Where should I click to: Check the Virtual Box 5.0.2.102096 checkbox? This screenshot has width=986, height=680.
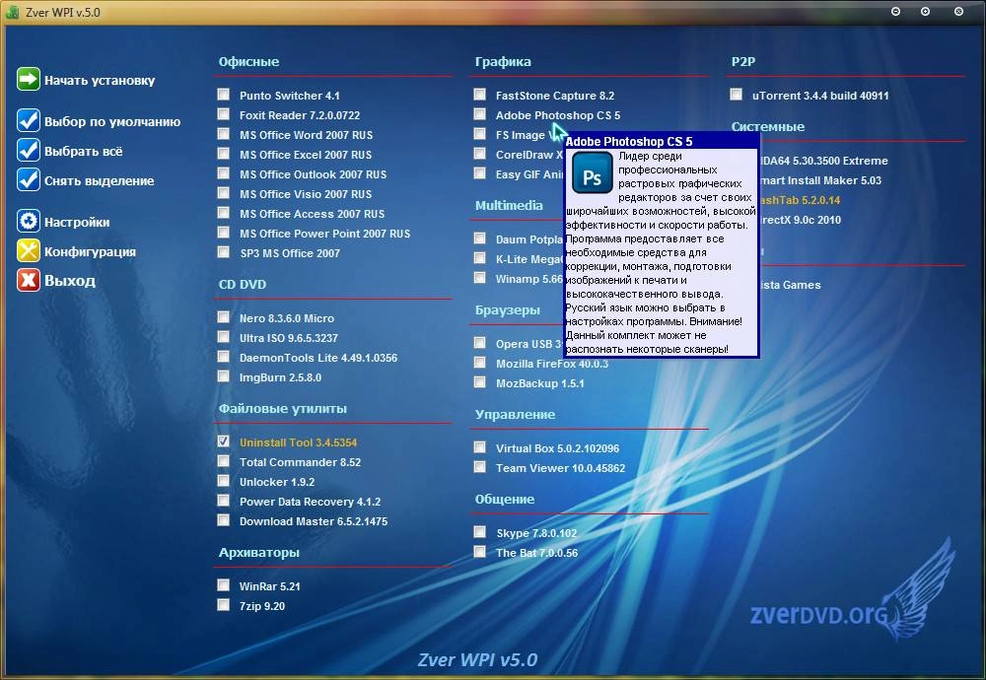click(480, 446)
